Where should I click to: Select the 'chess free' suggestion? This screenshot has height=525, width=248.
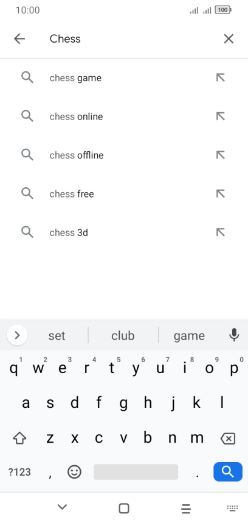(x=124, y=194)
